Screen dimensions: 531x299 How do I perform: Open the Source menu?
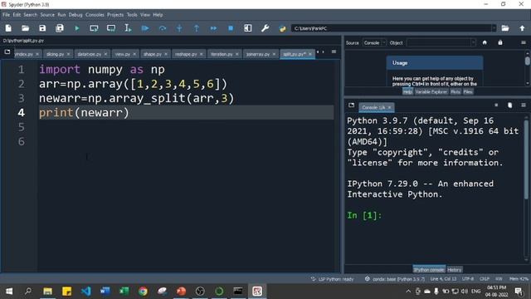47,15
